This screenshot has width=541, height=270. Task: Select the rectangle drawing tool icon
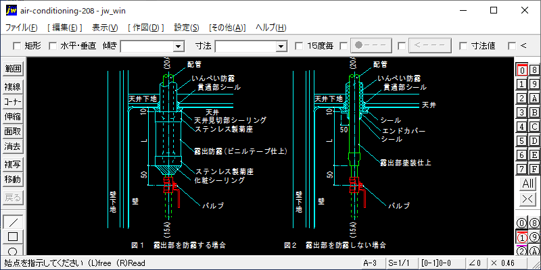coord(13,236)
